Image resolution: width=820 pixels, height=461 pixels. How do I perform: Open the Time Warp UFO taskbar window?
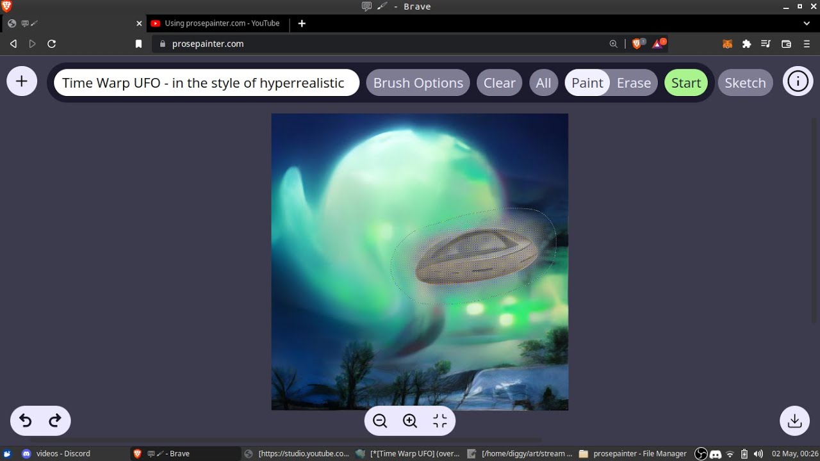(x=408, y=453)
